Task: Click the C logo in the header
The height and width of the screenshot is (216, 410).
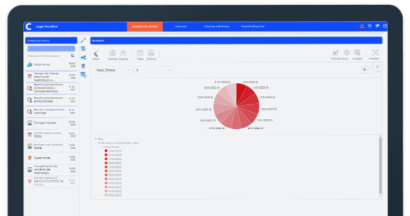Action: pyautogui.click(x=28, y=26)
